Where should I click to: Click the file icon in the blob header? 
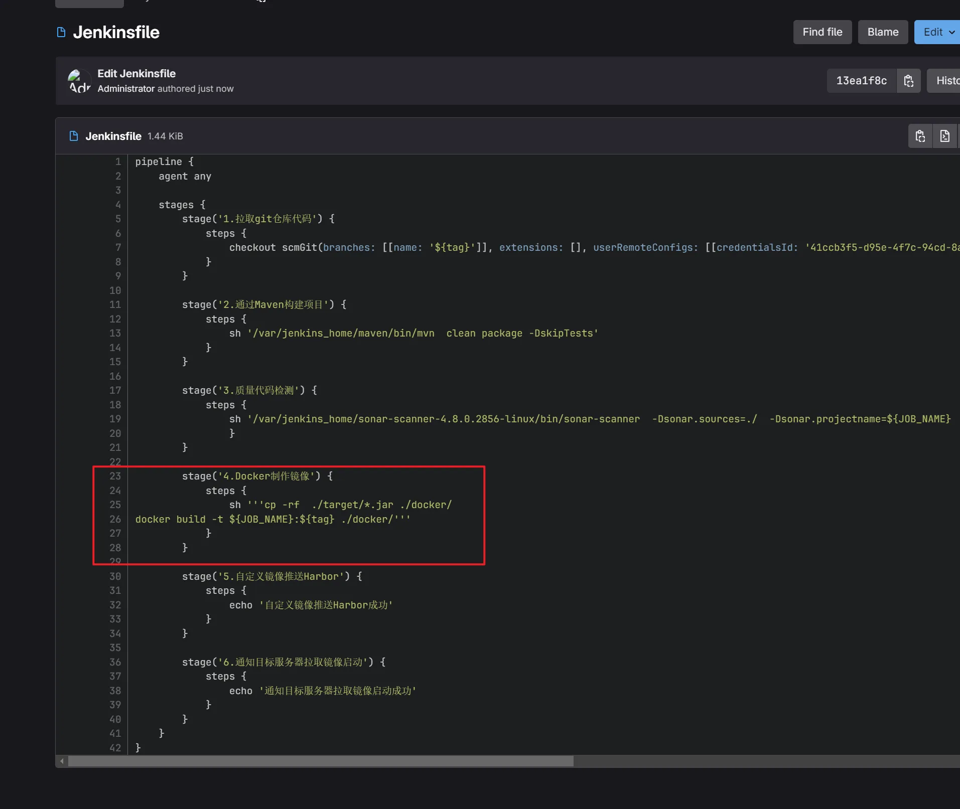click(74, 136)
